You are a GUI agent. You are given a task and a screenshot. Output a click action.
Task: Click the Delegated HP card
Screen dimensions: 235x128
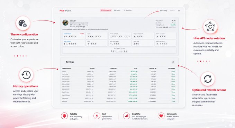point(143,36)
